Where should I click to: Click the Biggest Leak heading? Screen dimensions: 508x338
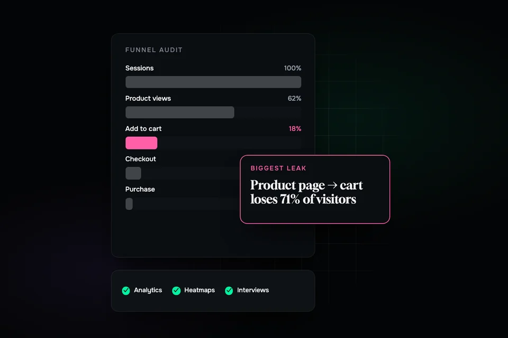click(278, 168)
